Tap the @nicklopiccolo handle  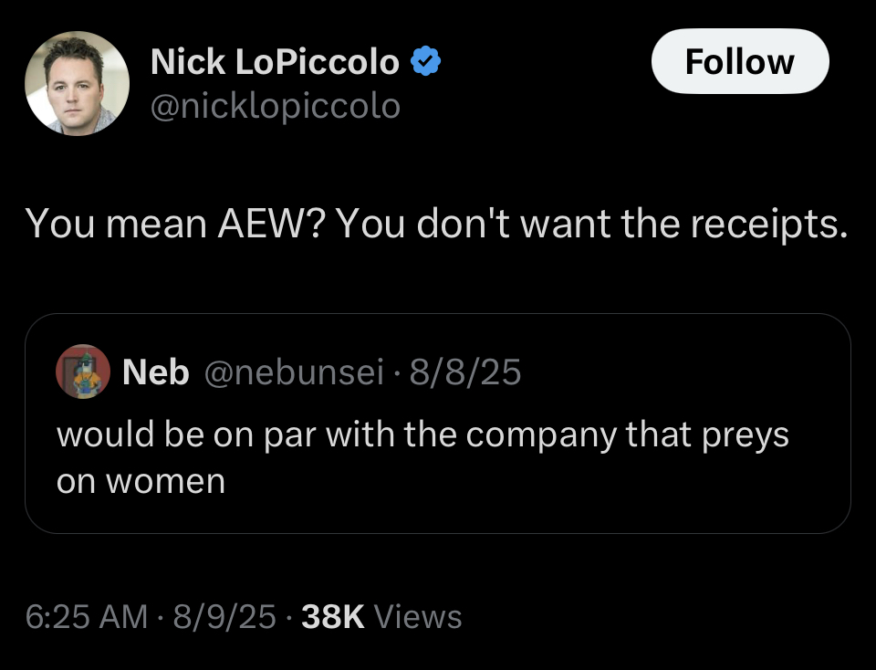275,106
